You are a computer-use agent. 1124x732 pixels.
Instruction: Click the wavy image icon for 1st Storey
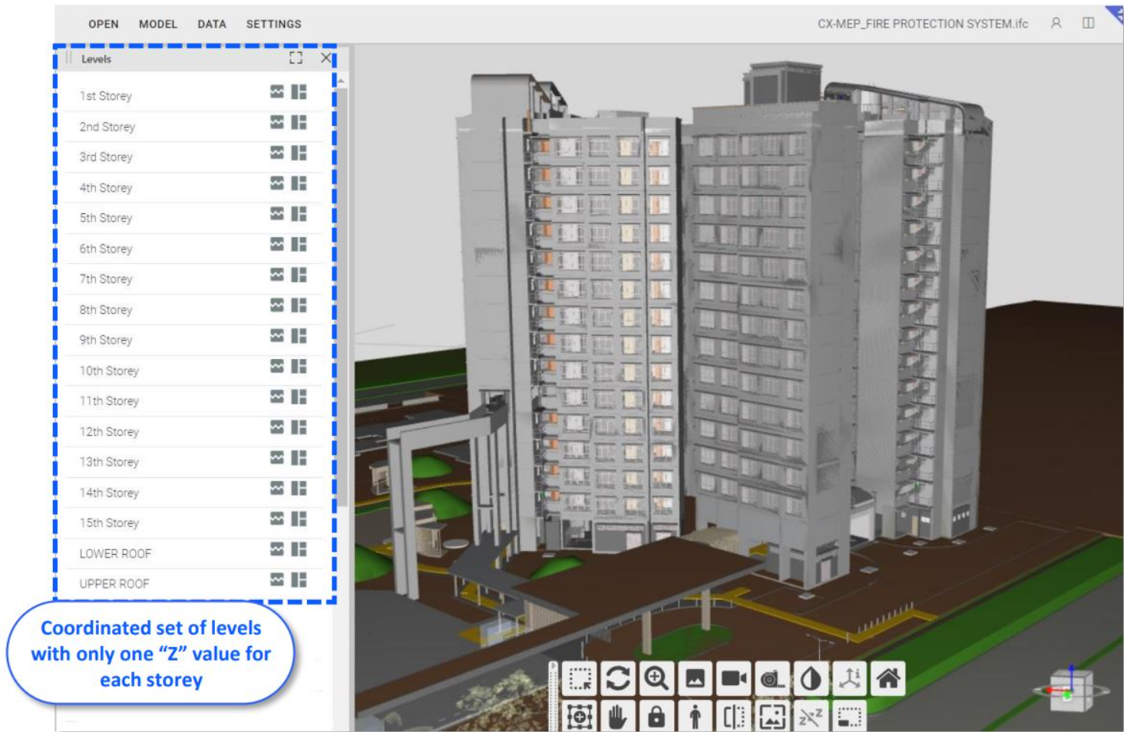point(277,92)
